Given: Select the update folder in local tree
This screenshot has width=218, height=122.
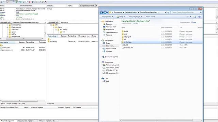Looking at the screenshot, I should coord(14,32).
